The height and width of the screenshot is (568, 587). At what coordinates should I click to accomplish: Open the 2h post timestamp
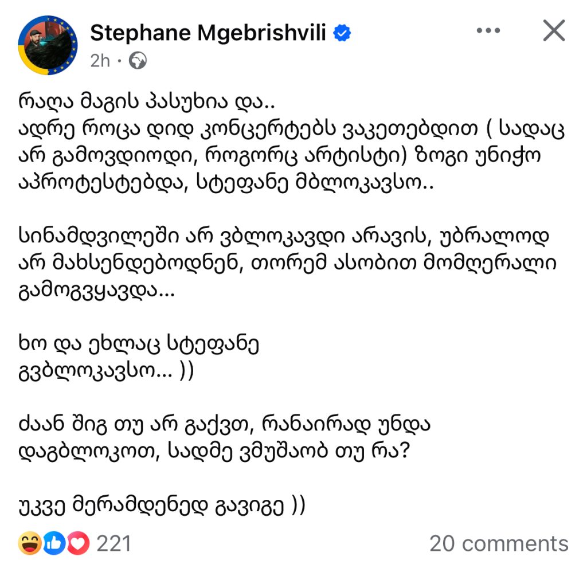[100, 61]
